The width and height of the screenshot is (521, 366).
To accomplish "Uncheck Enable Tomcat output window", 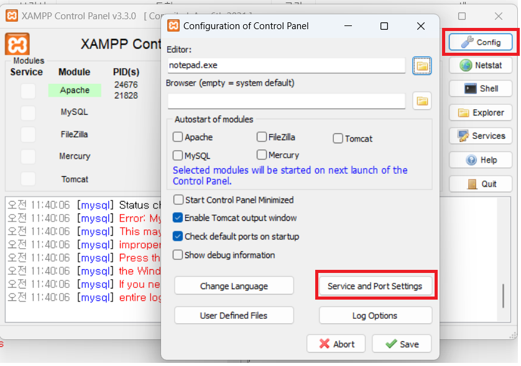I will click(178, 218).
